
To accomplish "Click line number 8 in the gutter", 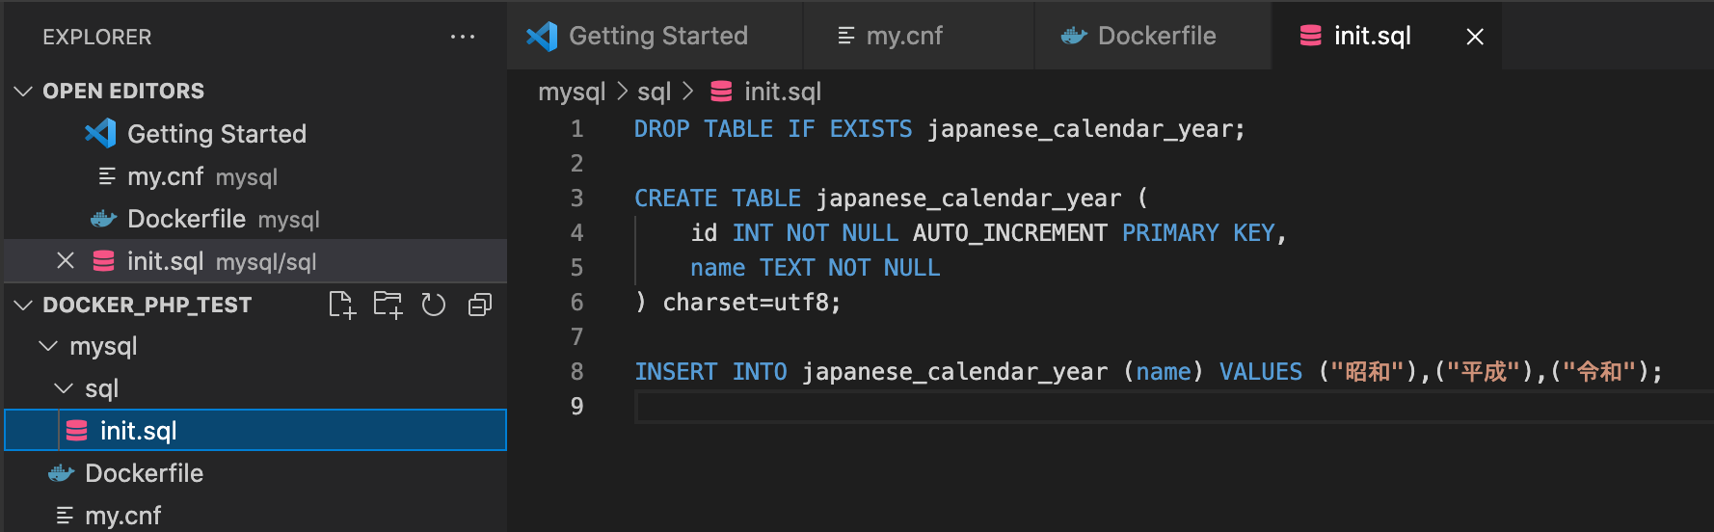I will pos(576,372).
